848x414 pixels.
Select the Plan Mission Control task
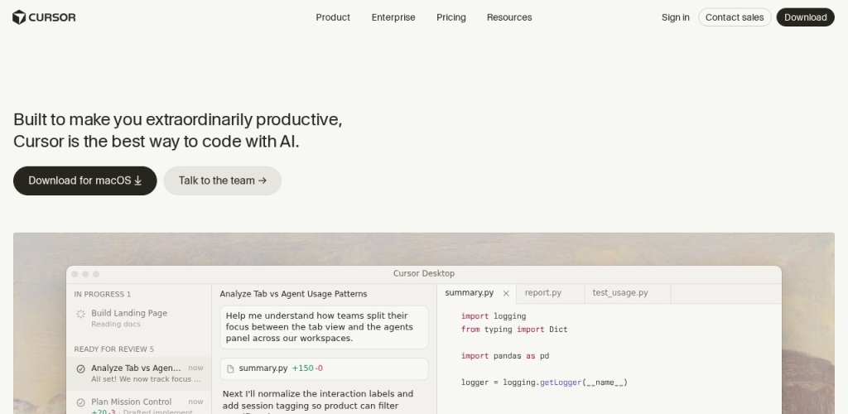click(x=132, y=402)
